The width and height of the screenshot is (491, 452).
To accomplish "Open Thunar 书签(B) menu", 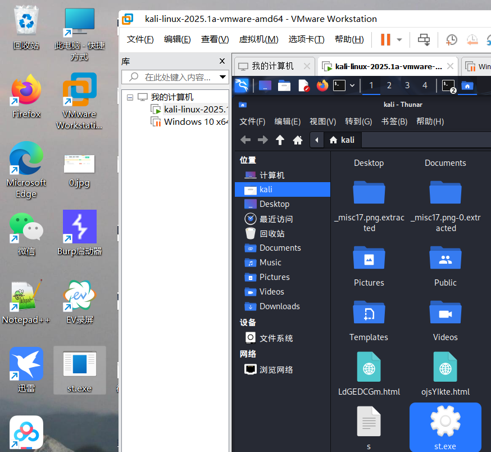I will pos(394,121).
